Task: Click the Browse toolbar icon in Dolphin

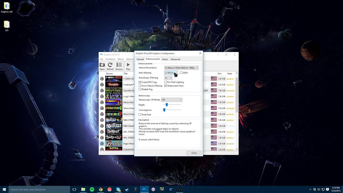Action: (x=119, y=66)
